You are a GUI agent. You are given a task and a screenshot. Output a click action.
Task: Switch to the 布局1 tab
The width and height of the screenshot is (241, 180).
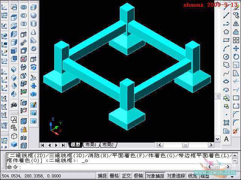click(x=91, y=145)
